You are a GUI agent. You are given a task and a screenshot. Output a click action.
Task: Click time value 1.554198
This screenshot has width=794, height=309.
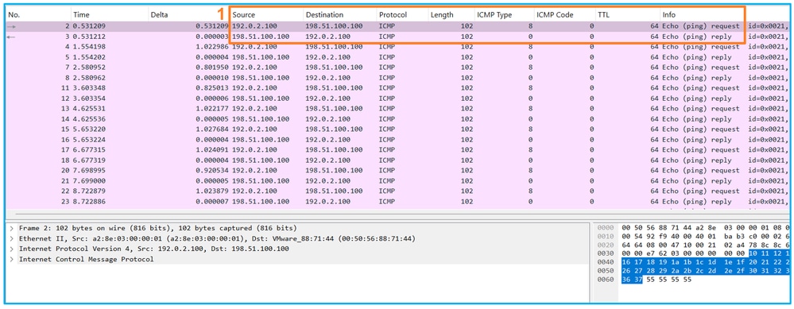pos(90,47)
